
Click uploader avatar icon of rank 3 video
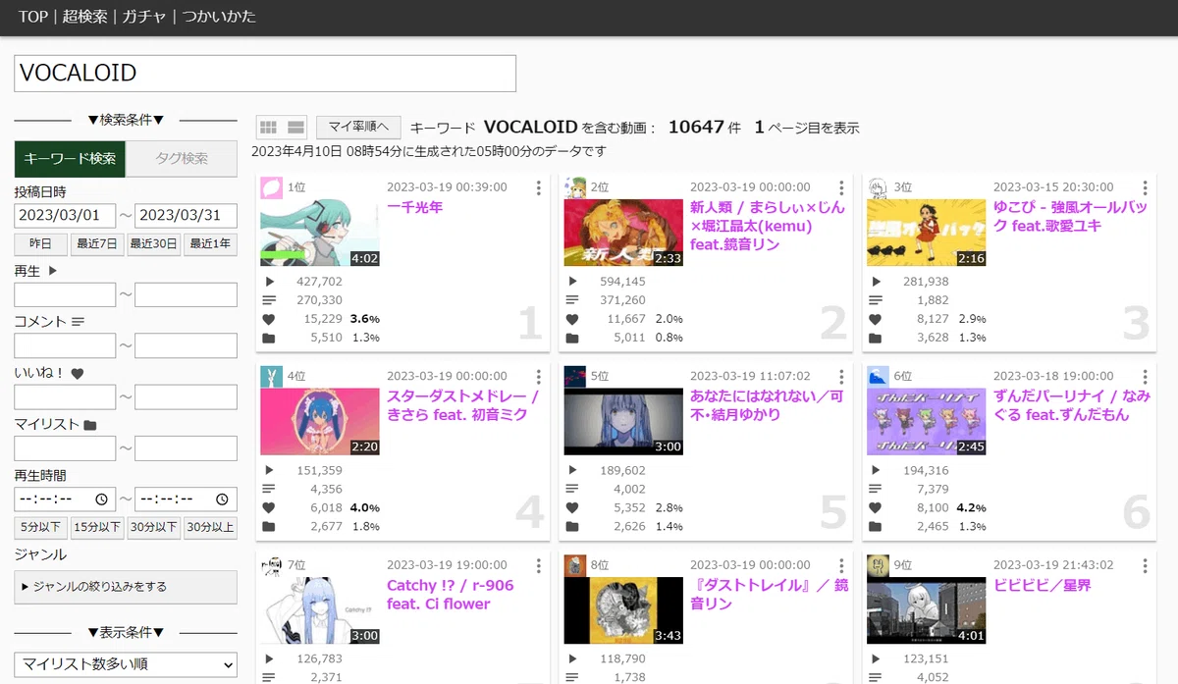pyautogui.click(x=879, y=187)
